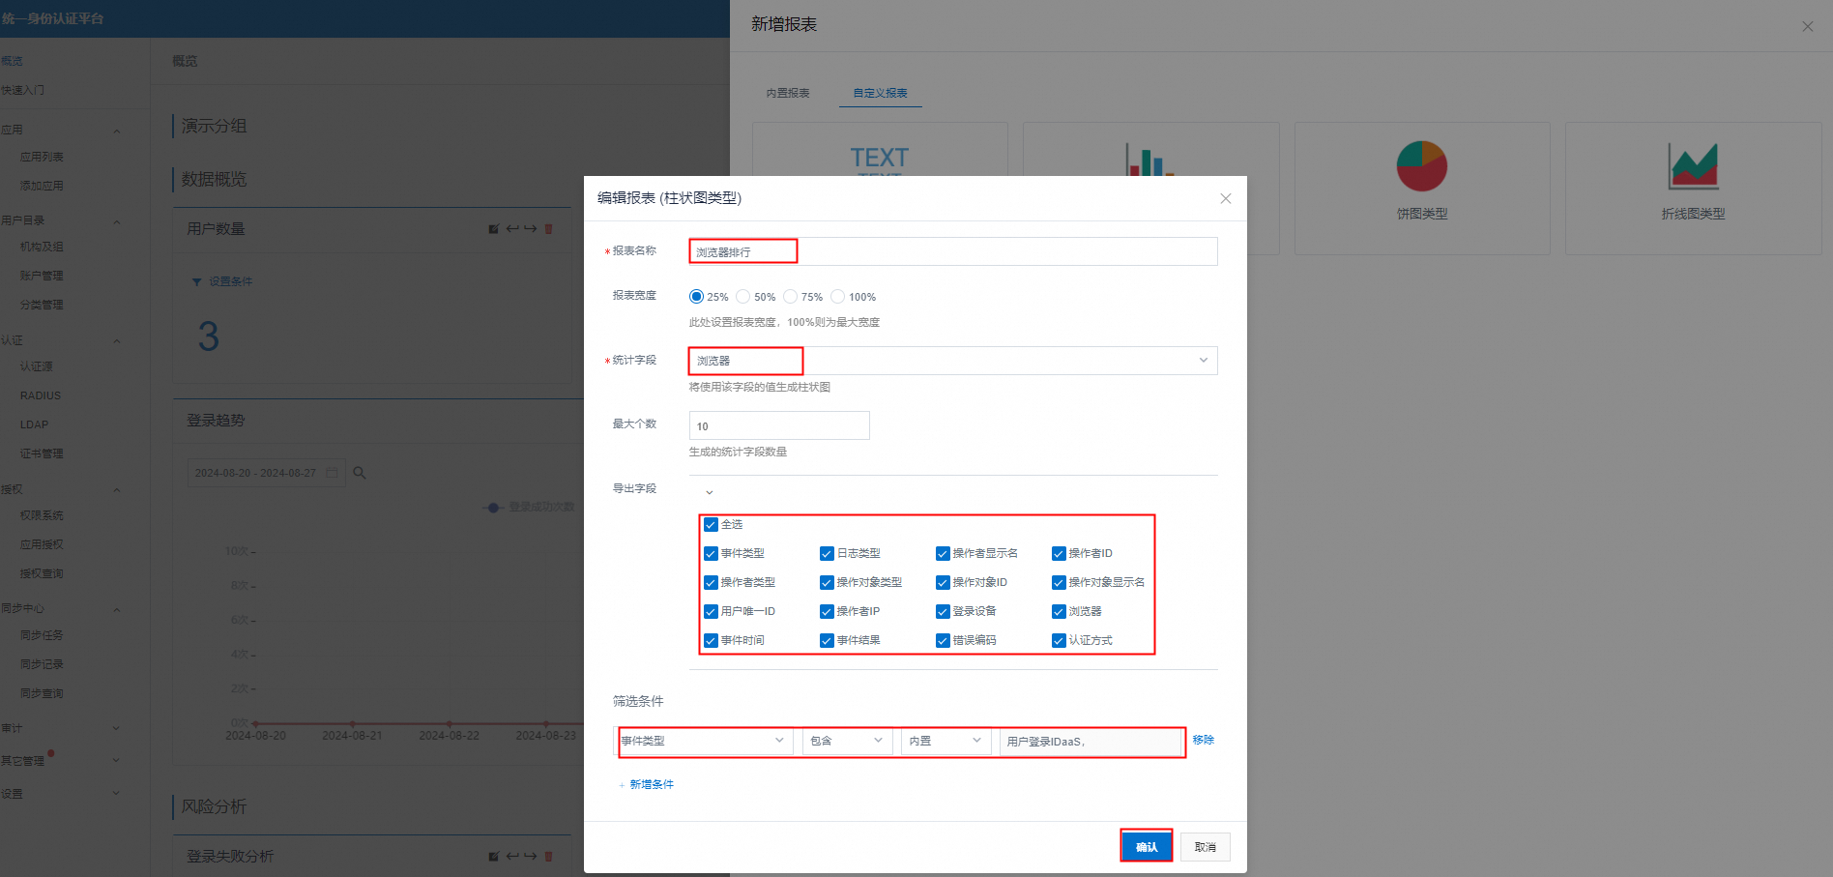Uncheck the 事件结果 checkbox

coord(827,641)
